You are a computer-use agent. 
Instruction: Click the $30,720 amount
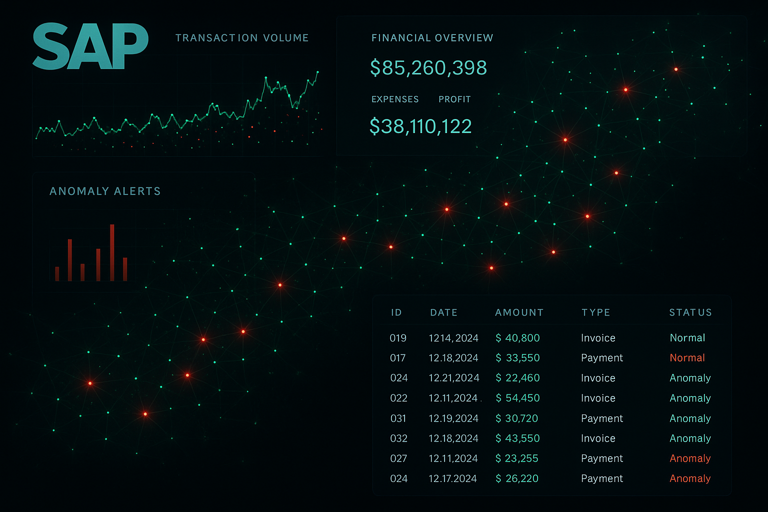tap(516, 418)
